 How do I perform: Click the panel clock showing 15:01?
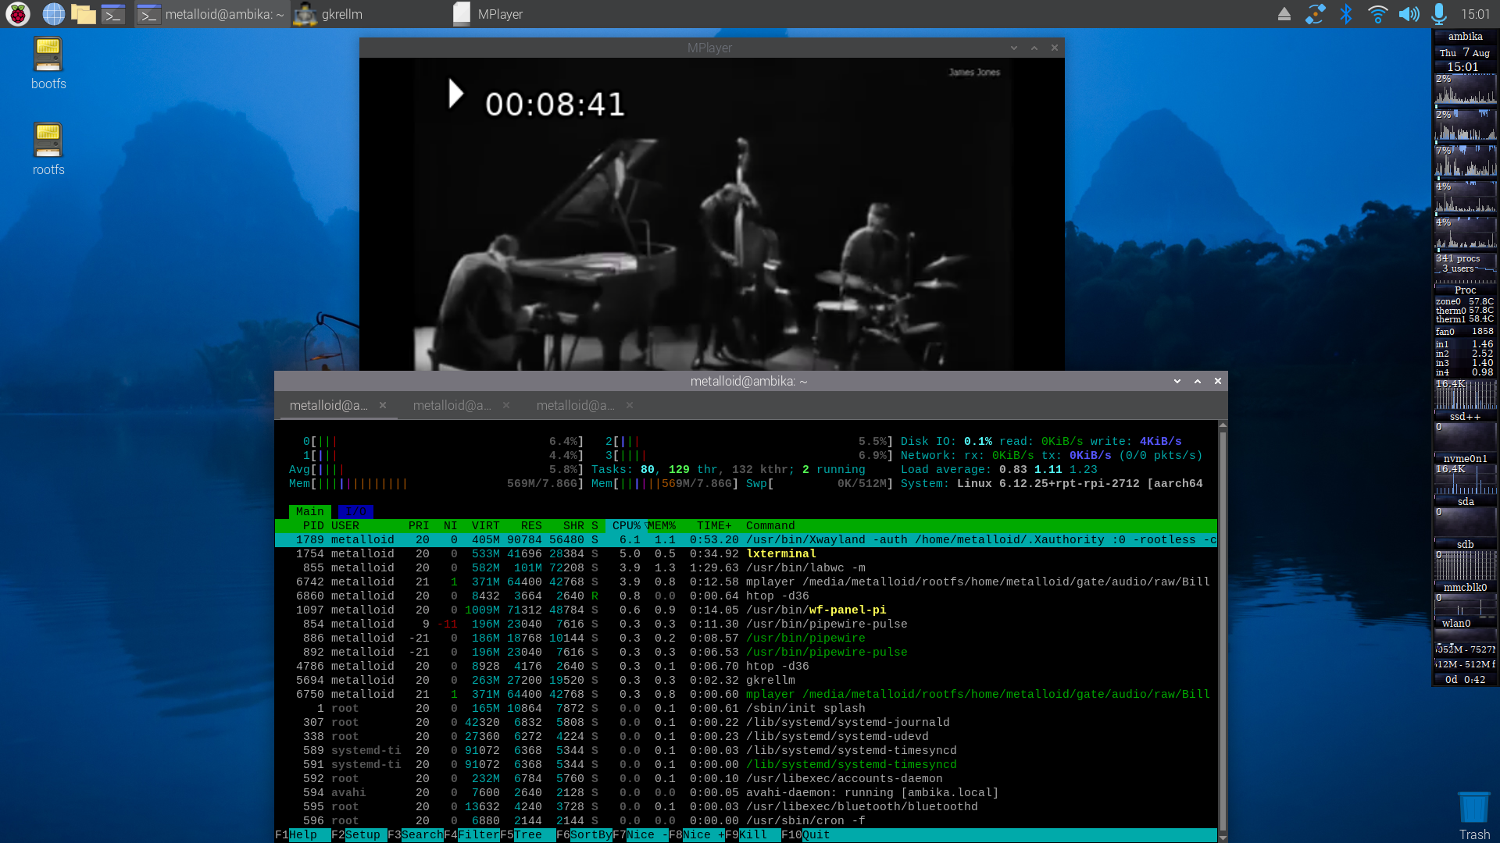click(x=1475, y=14)
